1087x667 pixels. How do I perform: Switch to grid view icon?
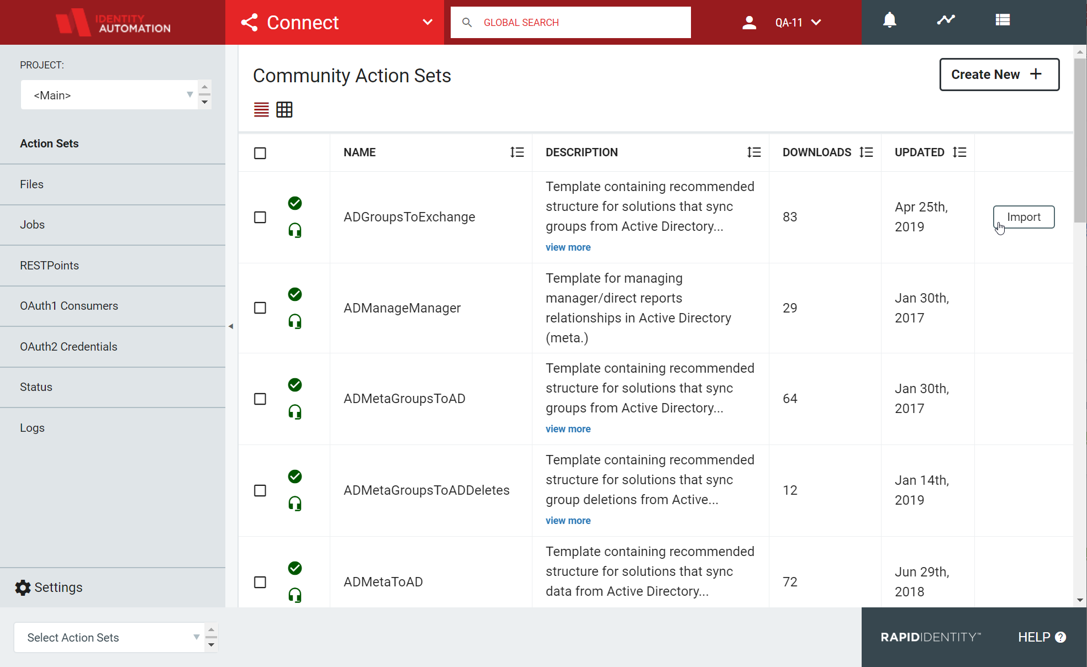tap(284, 109)
